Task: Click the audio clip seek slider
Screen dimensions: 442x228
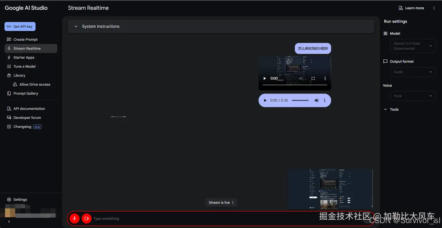Action: 300,100
